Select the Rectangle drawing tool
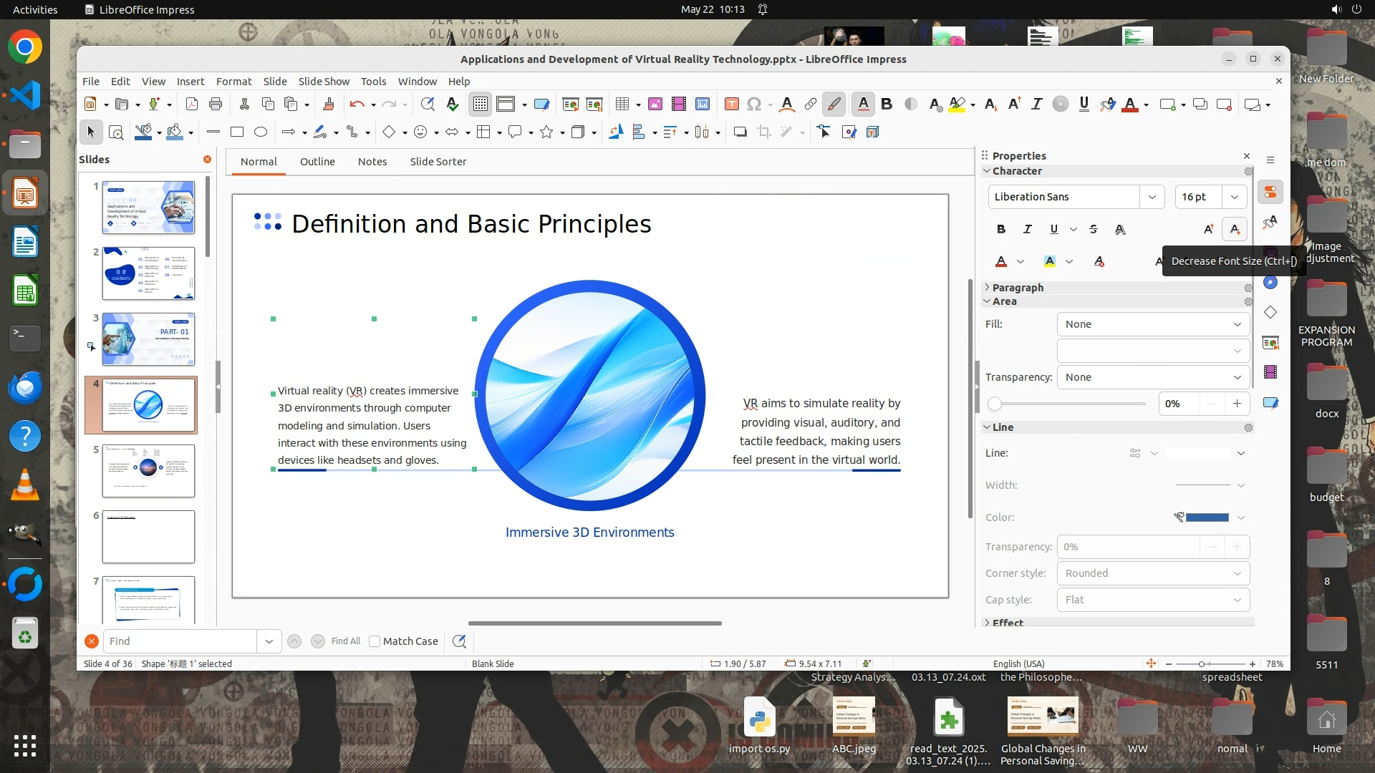 237,132
